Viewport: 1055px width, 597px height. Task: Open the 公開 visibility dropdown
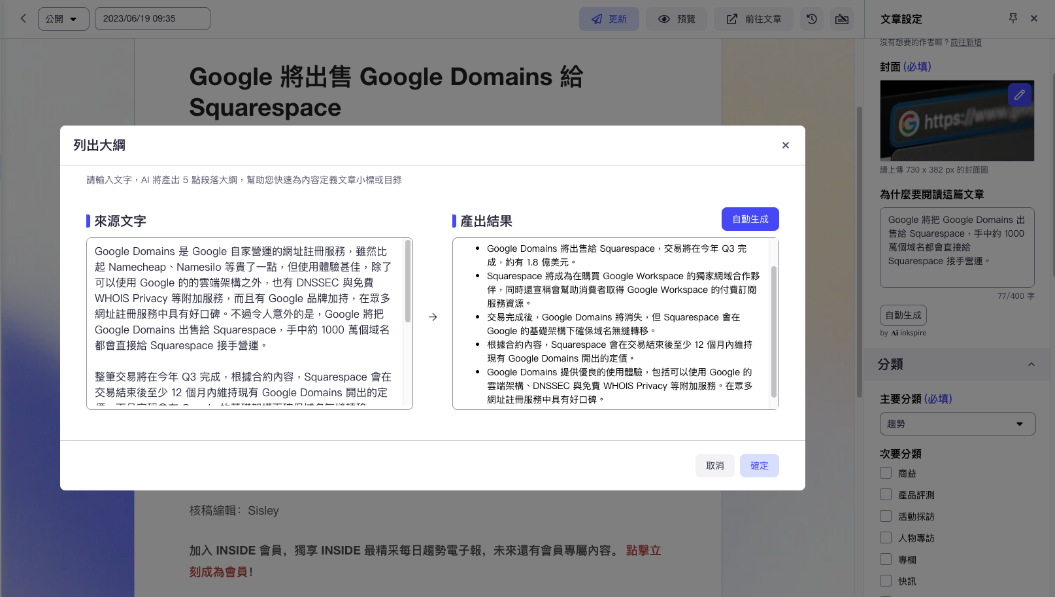(63, 19)
